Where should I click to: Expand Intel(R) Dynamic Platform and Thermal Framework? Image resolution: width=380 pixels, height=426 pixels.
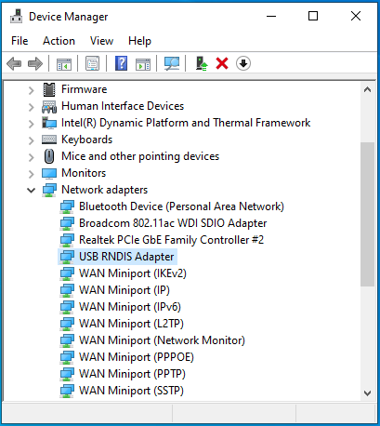[31, 124]
